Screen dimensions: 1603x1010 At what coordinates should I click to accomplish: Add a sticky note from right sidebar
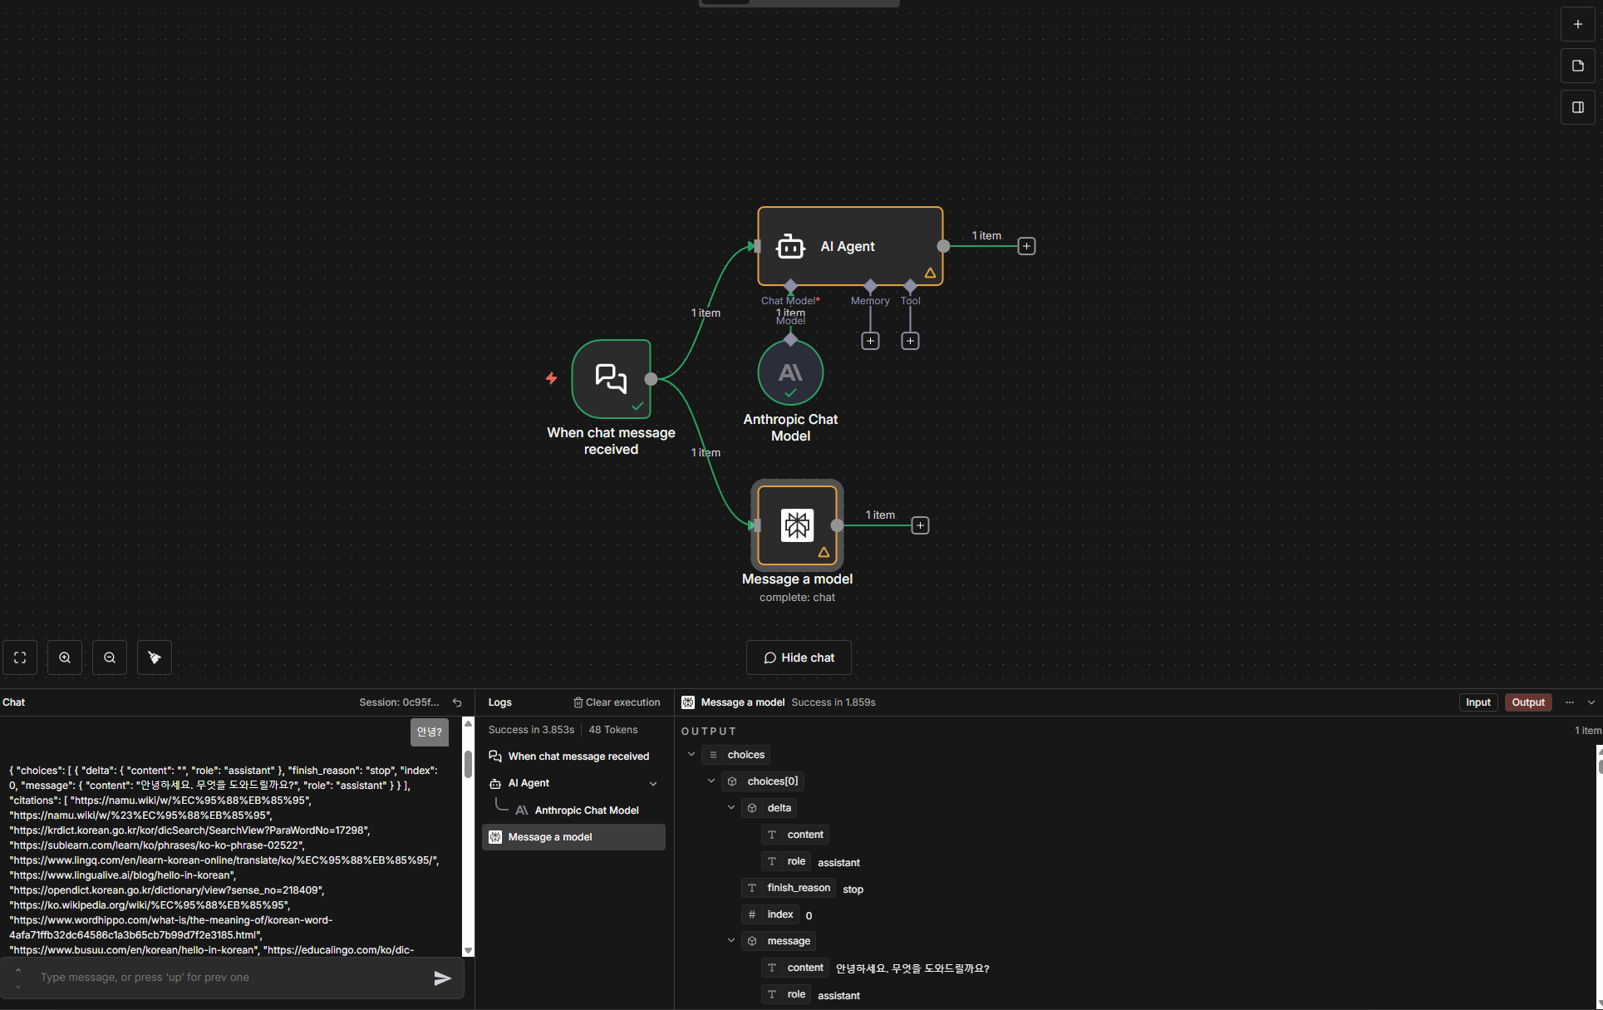coord(1577,66)
